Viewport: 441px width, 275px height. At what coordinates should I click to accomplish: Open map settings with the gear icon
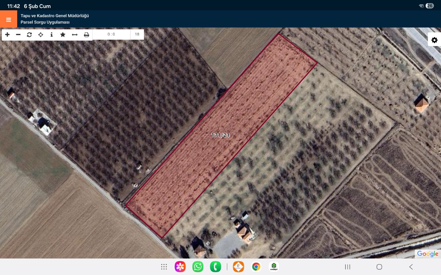(434, 40)
